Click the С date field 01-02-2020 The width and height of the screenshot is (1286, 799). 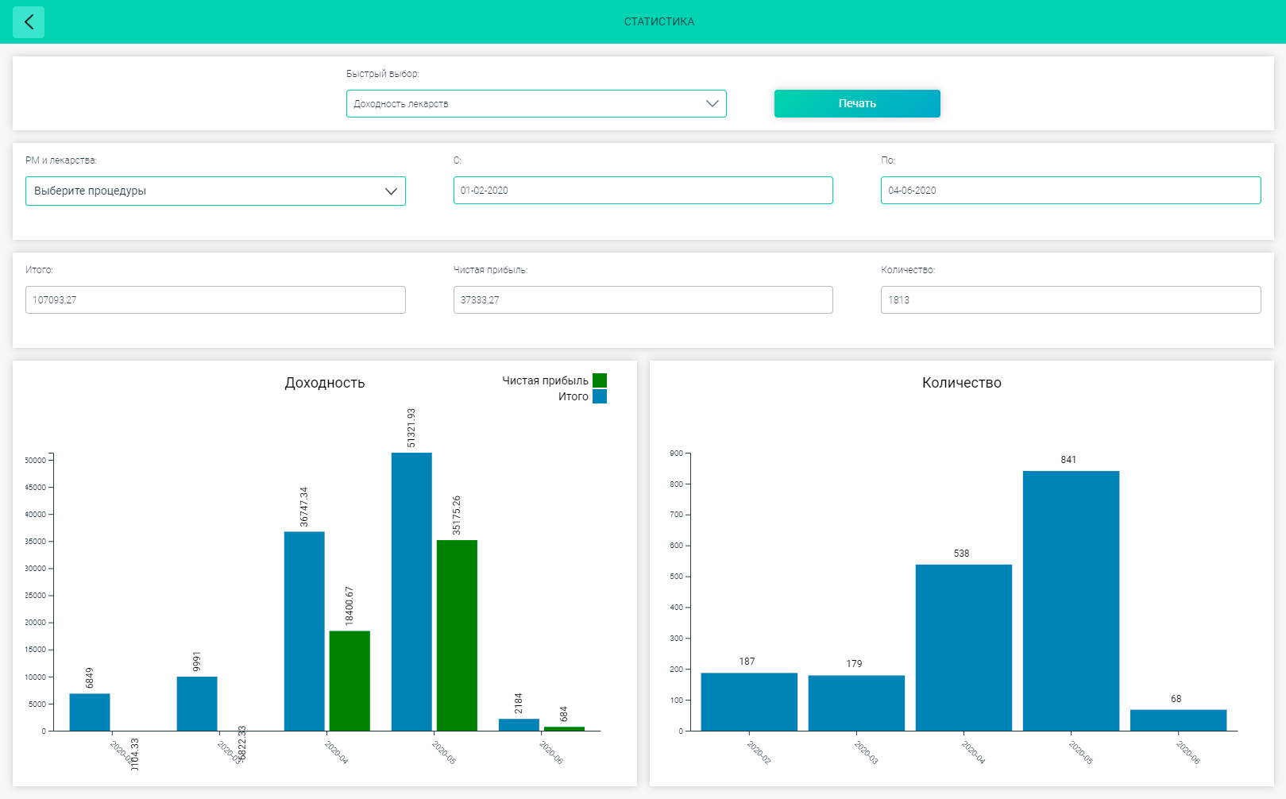coord(643,191)
